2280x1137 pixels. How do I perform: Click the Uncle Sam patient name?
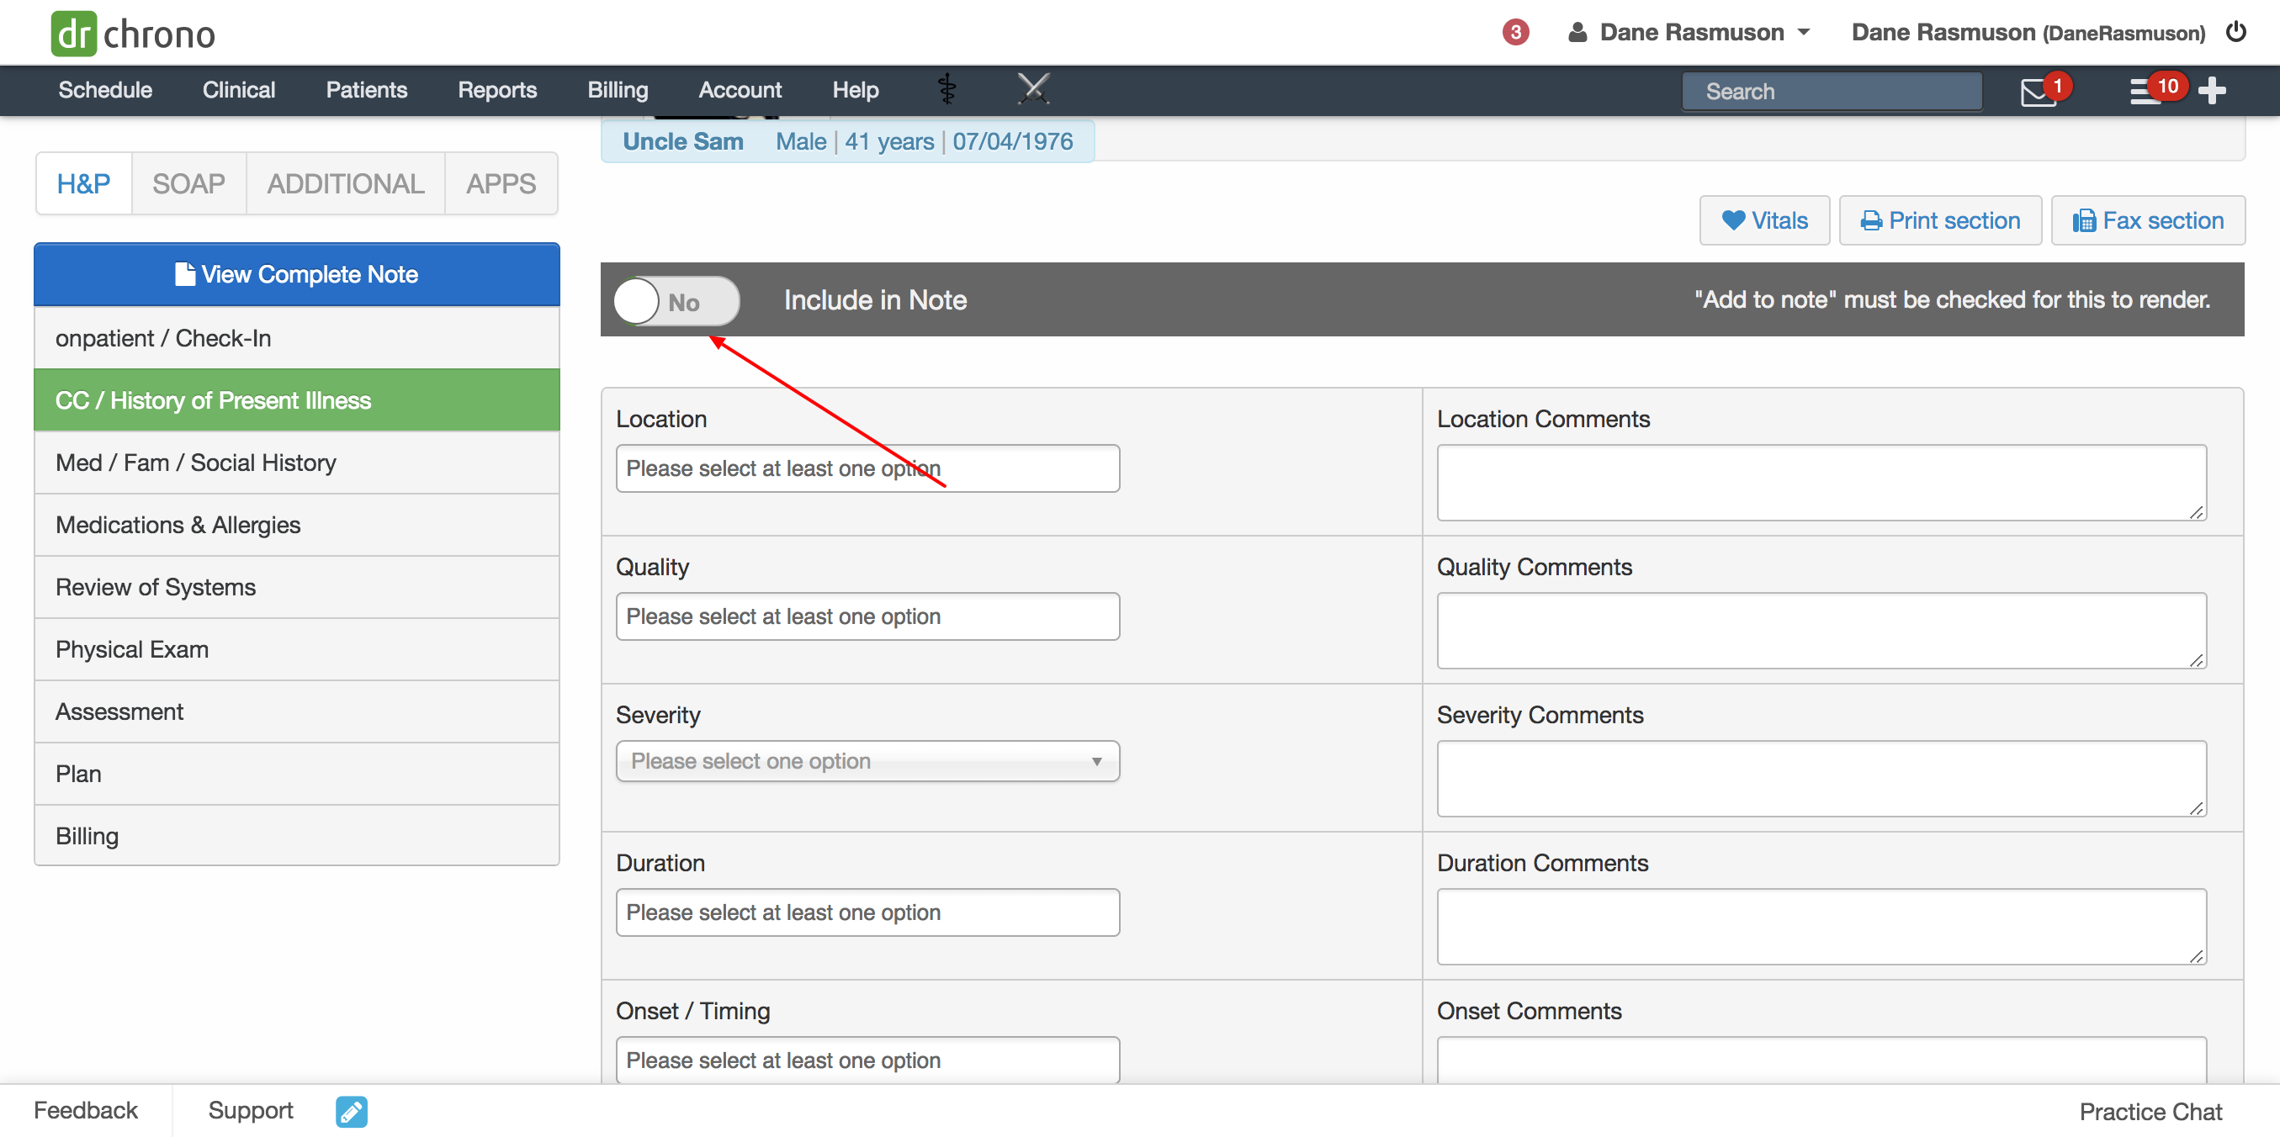point(683,141)
